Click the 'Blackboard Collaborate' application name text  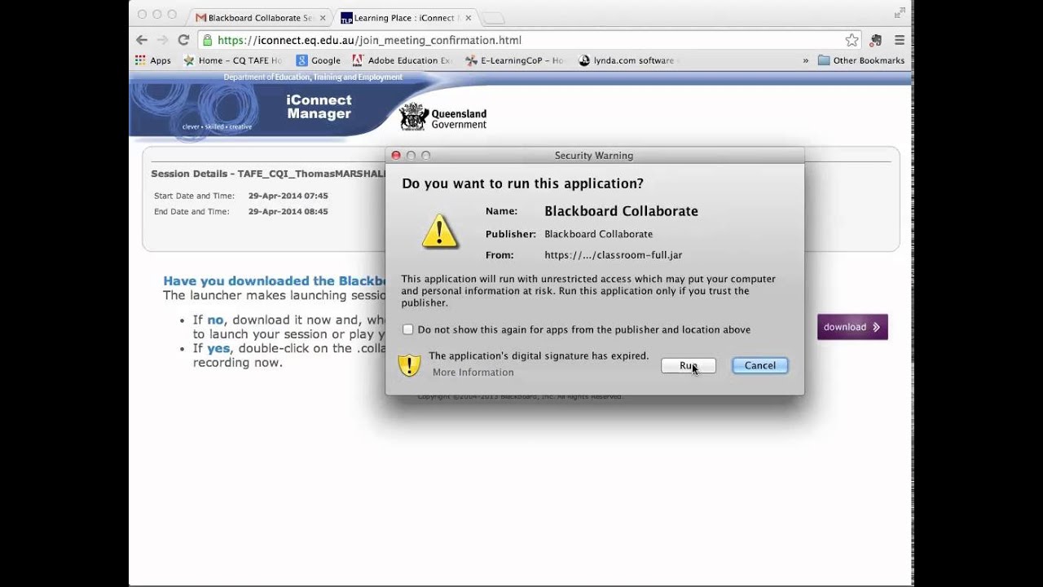tap(621, 211)
